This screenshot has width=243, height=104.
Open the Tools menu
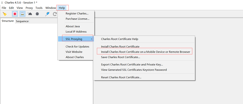click(39, 8)
